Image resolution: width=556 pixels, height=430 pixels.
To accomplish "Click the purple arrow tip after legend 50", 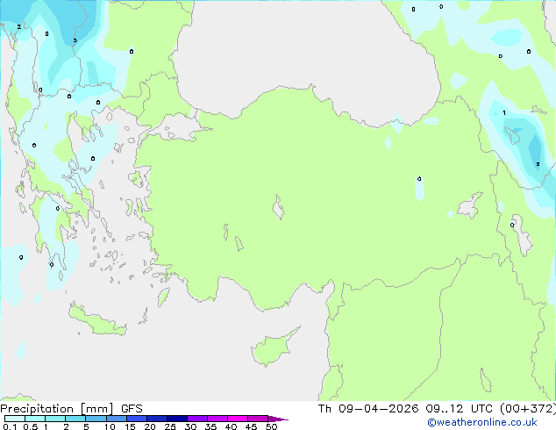I will 278,419.
